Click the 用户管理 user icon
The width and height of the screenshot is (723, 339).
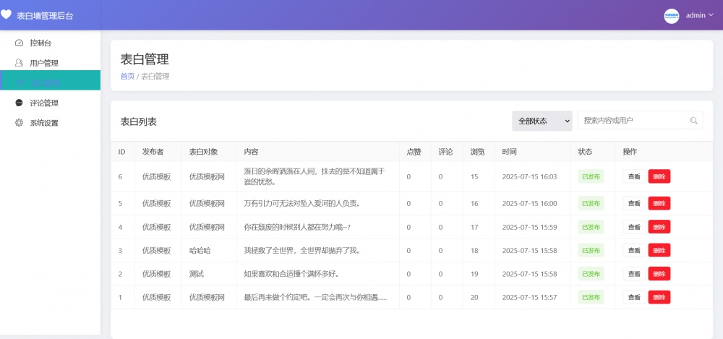(x=20, y=63)
